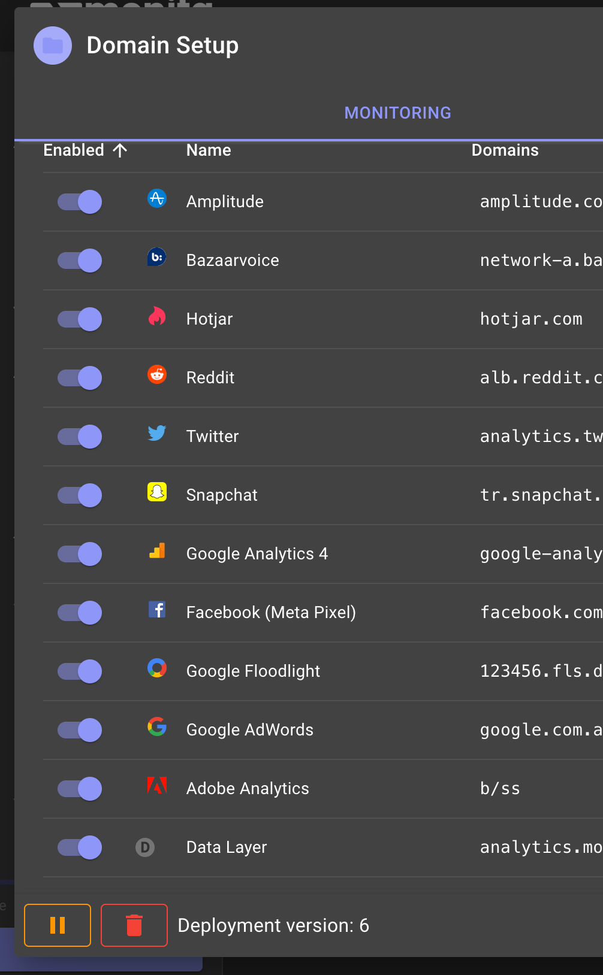
Task: Click the Data Layer D icon
Action: click(x=145, y=847)
